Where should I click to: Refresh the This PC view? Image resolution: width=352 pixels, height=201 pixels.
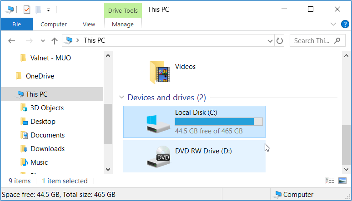point(280,41)
